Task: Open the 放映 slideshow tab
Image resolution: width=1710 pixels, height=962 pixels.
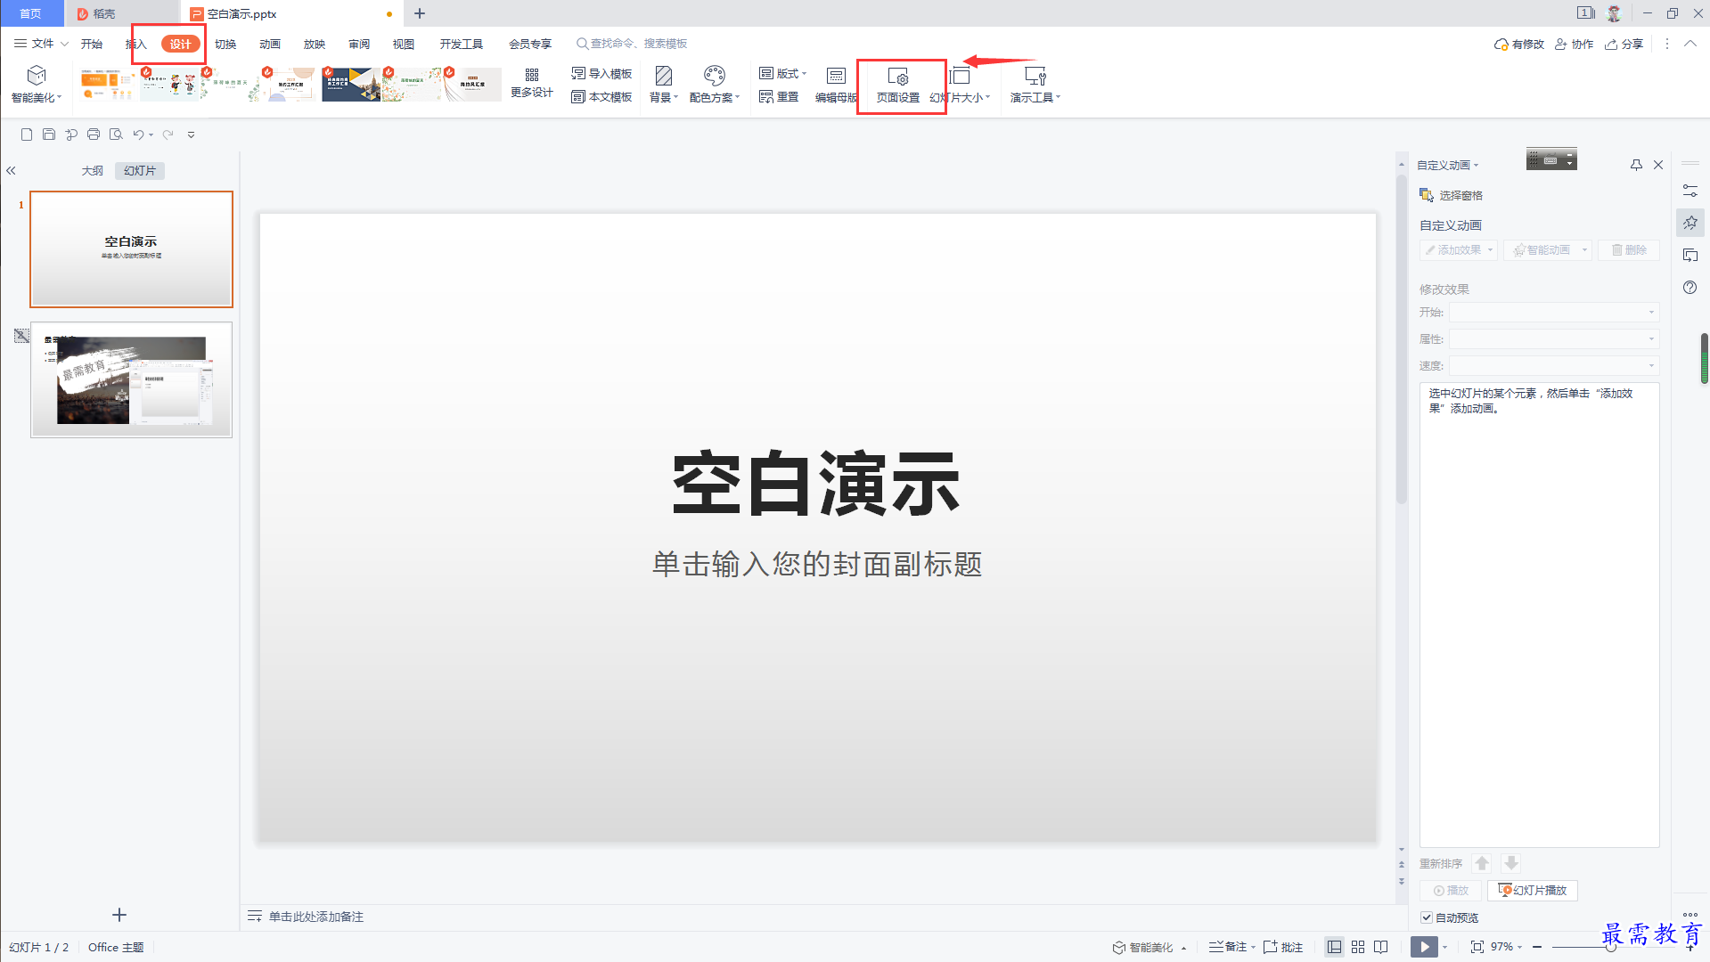Action: [315, 44]
